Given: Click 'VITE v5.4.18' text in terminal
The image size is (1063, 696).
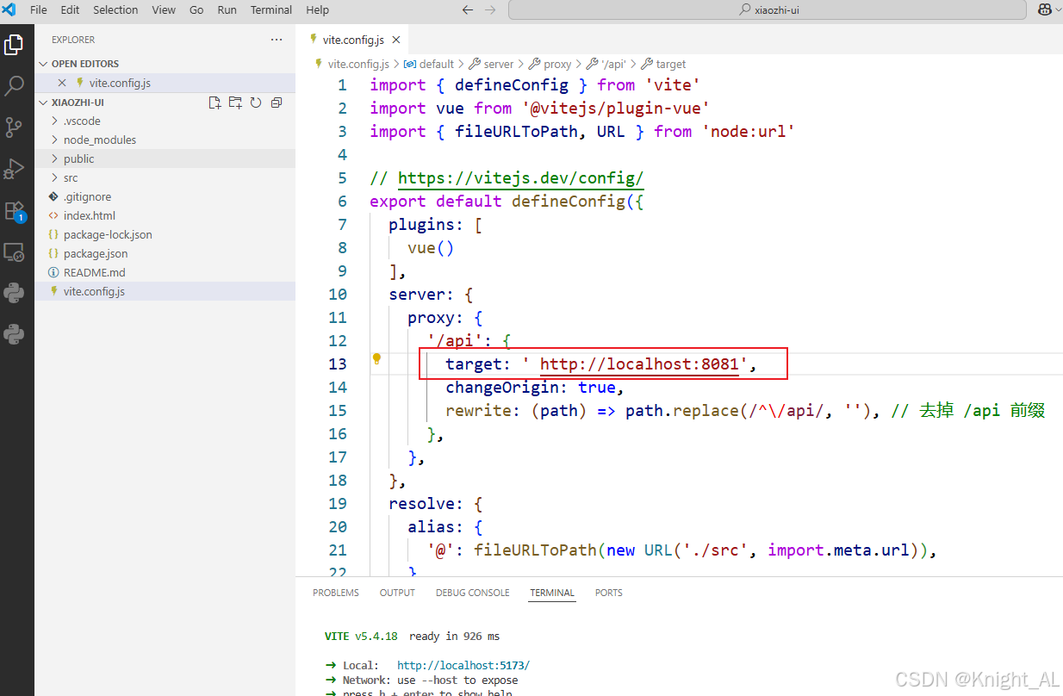Looking at the screenshot, I should point(361,637).
